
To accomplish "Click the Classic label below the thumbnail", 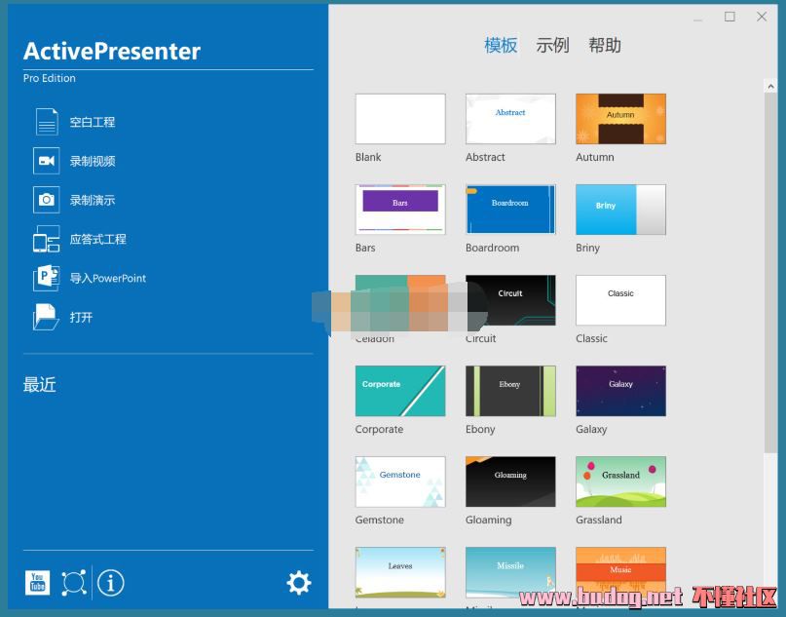I will click(591, 338).
